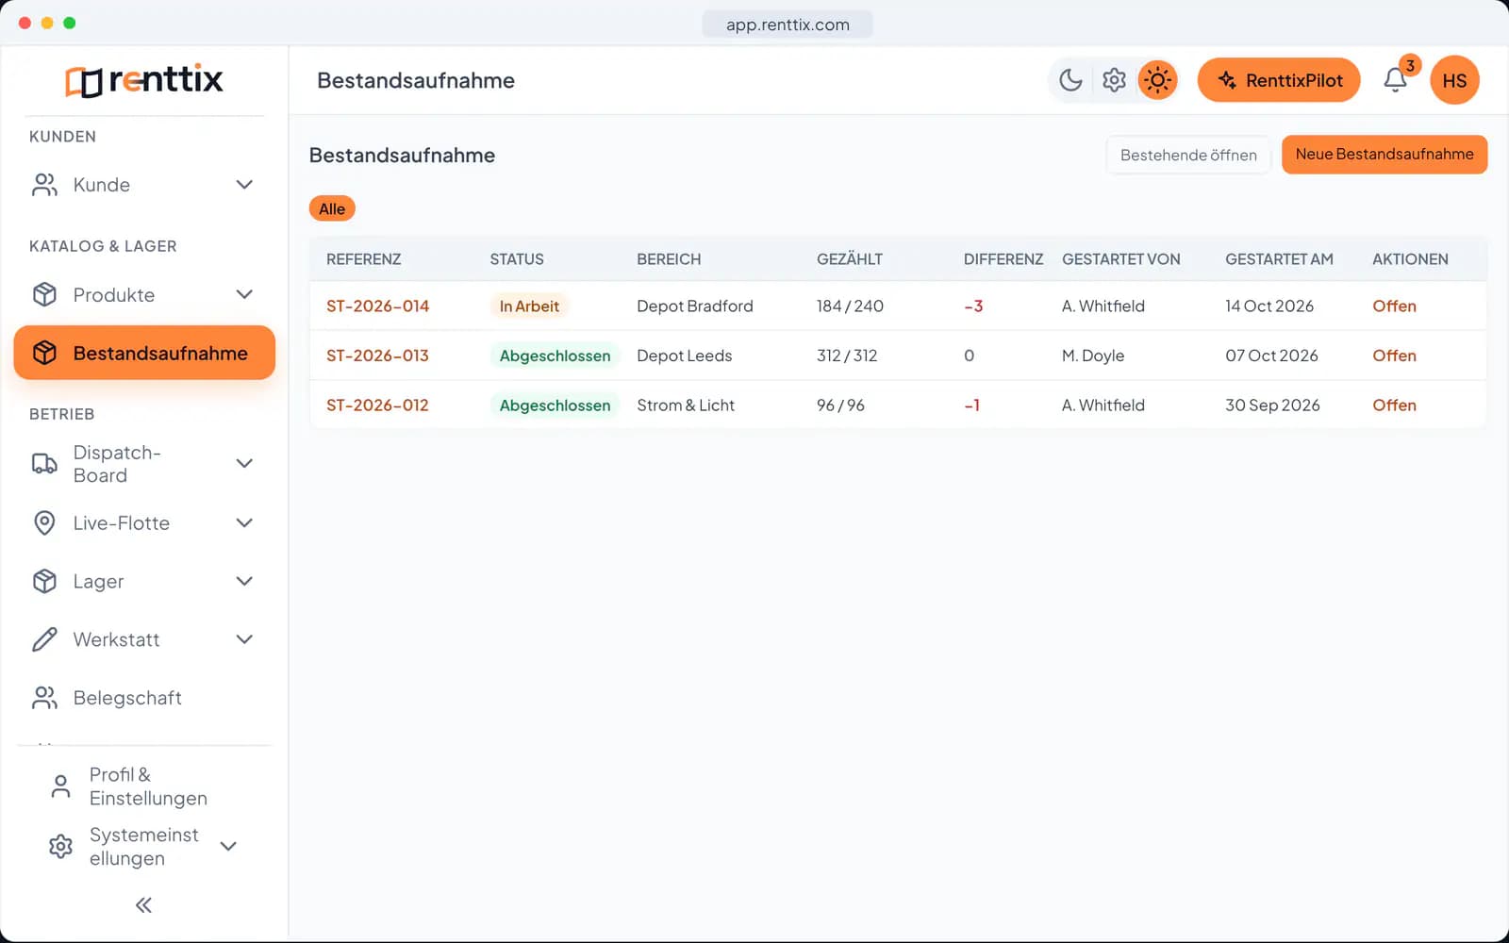The height and width of the screenshot is (943, 1509).
Task: Collapse the sidebar double-arrow
Action: [x=143, y=905]
